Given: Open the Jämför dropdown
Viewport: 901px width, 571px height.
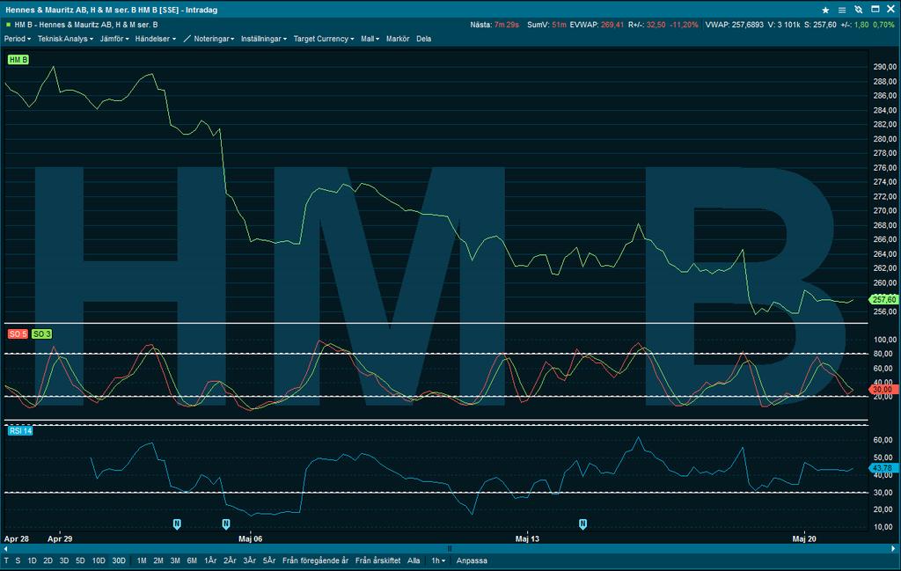Looking at the screenshot, I should (x=114, y=39).
